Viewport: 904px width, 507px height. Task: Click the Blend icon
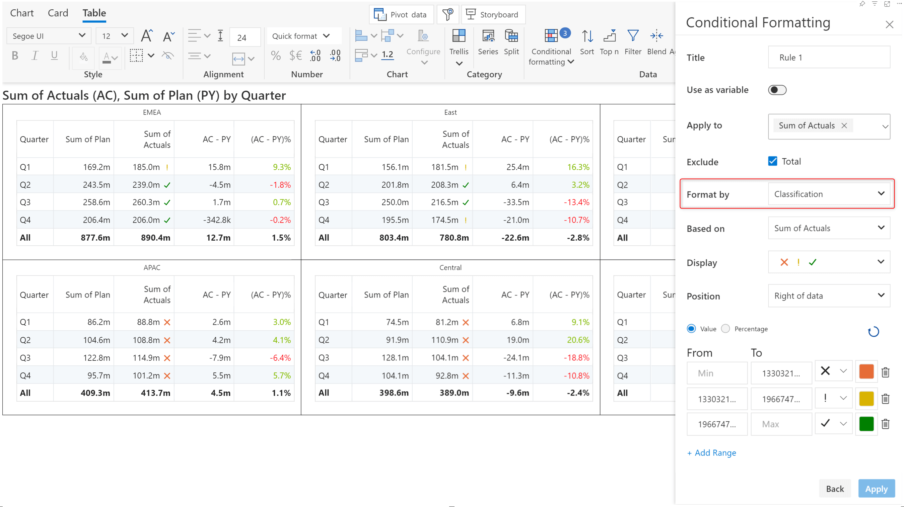pos(656,42)
